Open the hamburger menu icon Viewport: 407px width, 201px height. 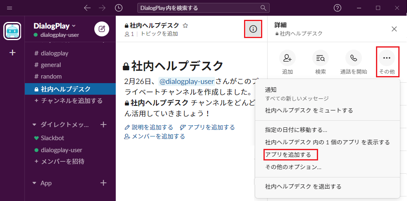coord(10,8)
